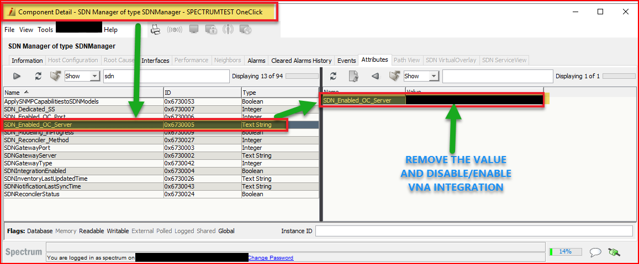Switch to the Cleared Alarms History tab
The height and width of the screenshot is (264, 639).
pyautogui.click(x=302, y=60)
